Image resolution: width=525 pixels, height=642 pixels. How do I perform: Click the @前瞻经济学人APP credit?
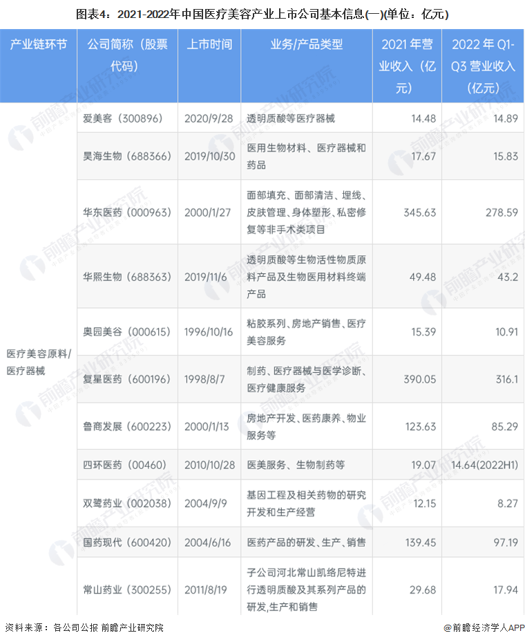(x=484, y=627)
